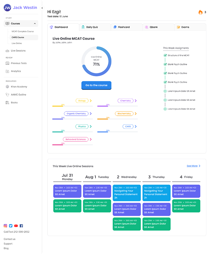Open the Instagram social icon
Viewport: 211px width, 254px height.
5,225
